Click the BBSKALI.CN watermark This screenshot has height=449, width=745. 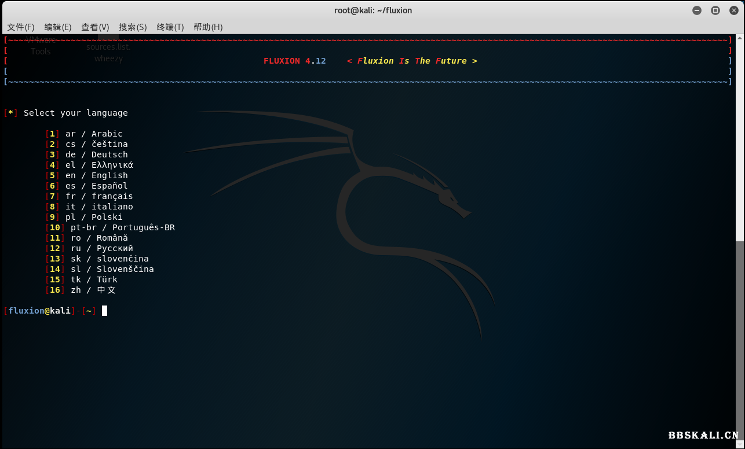click(703, 435)
